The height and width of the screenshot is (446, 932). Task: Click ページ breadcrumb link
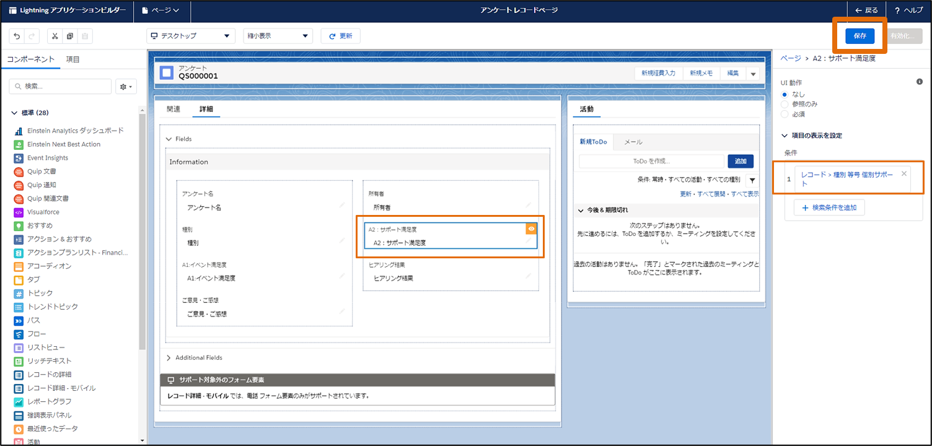[x=791, y=58]
